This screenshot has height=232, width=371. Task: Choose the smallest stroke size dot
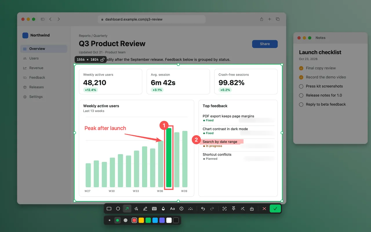(x=110, y=220)
